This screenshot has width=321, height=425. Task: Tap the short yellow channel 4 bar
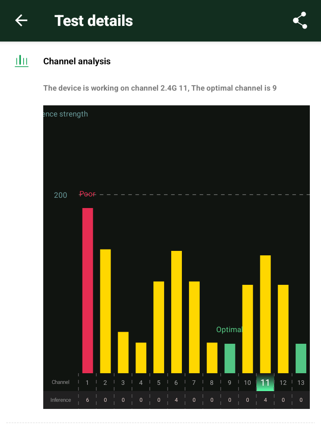141,358
